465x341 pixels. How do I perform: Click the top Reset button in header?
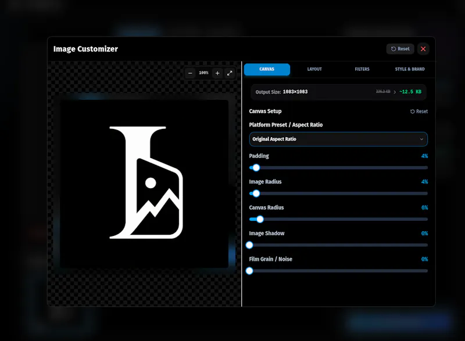click(x=400, y=49)
